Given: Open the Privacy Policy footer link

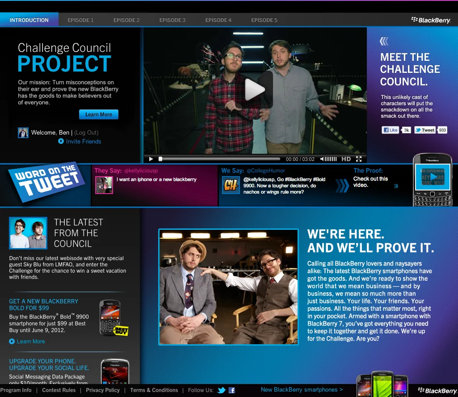Looking at the screenshot, I should coord(103,390).
